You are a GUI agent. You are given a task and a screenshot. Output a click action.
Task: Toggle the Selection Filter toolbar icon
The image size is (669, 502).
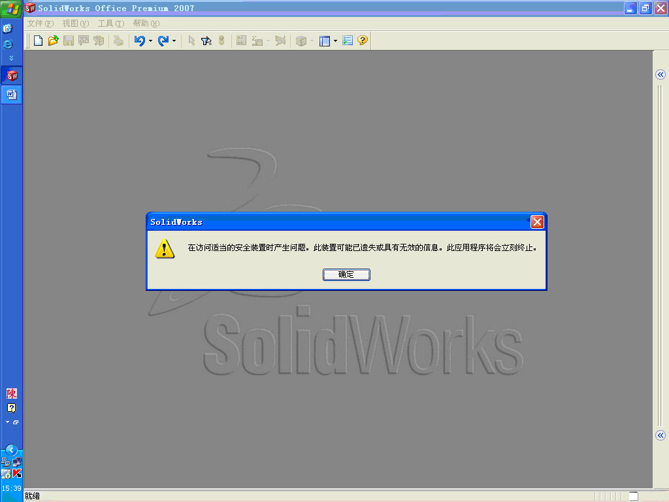point(206,41)
